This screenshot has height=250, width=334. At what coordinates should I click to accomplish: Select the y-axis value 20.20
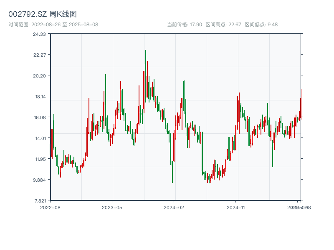[x=39, y=76]
